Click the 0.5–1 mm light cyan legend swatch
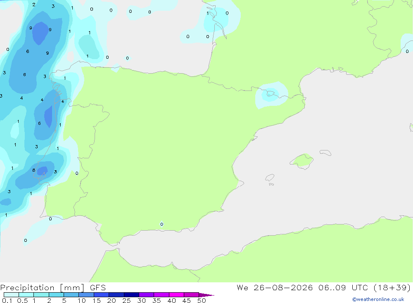This screenshot has height=303, width=413. [x=26, y=295]
